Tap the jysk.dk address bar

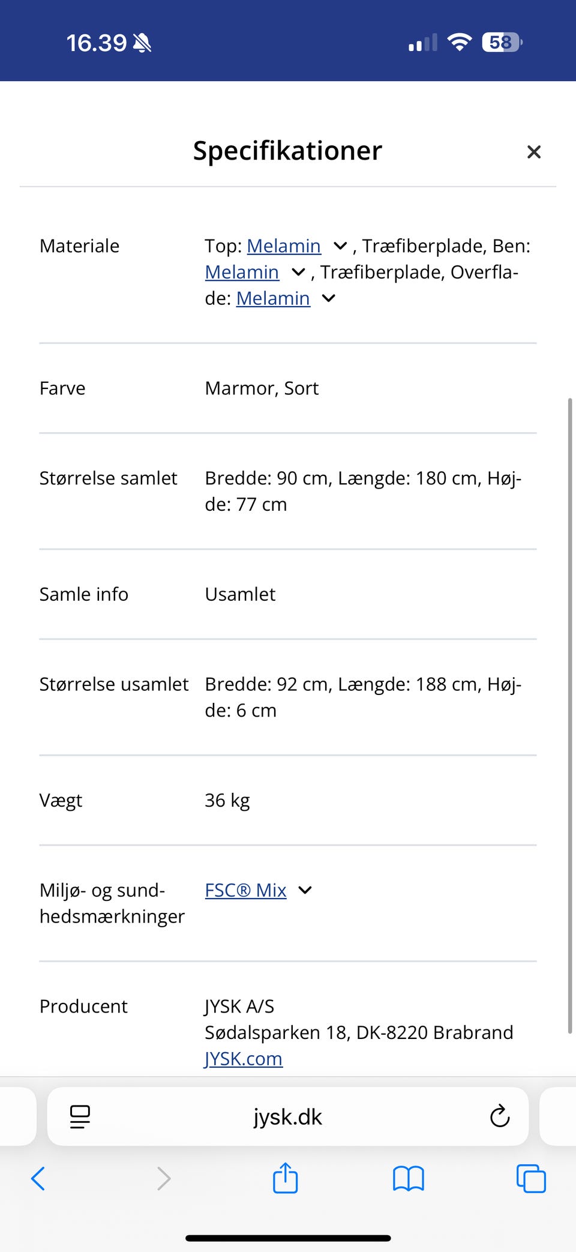click(287, 1116)
